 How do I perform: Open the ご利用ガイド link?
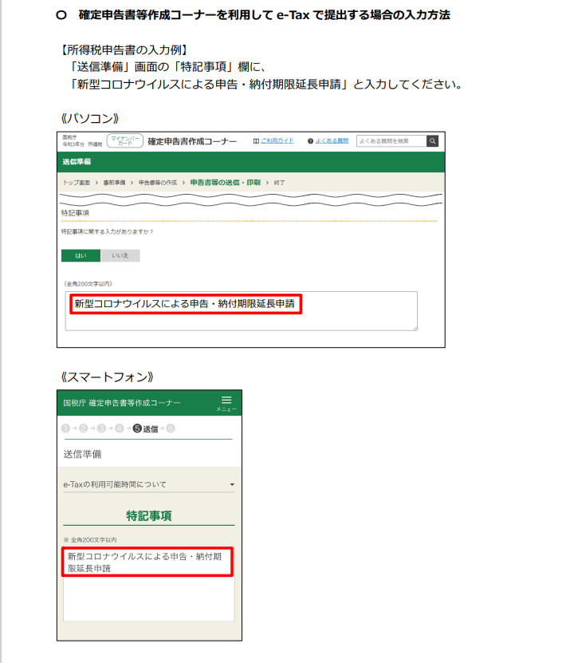(x=277, y=141)
